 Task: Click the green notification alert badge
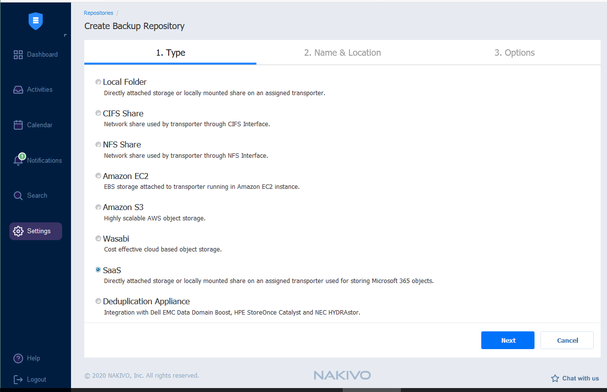pos(22,156)
